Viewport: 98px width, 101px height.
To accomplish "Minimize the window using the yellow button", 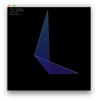I will pyautogui.click(x=12, y=6).
